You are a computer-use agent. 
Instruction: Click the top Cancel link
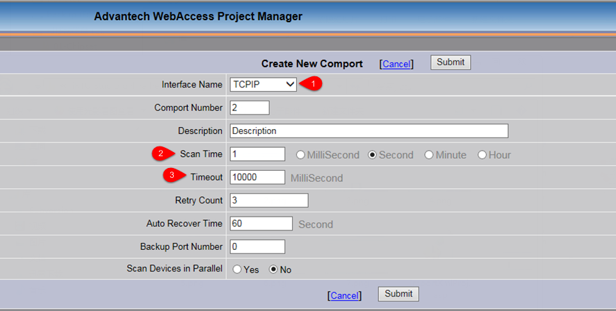point(396,64)
